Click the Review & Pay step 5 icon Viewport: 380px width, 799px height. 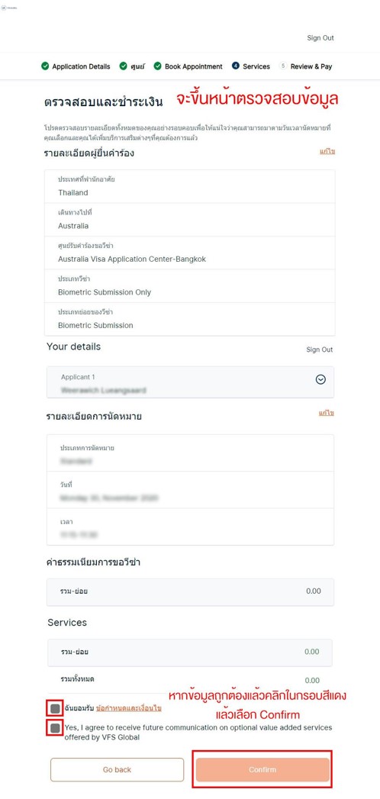[x=282, y=66]
